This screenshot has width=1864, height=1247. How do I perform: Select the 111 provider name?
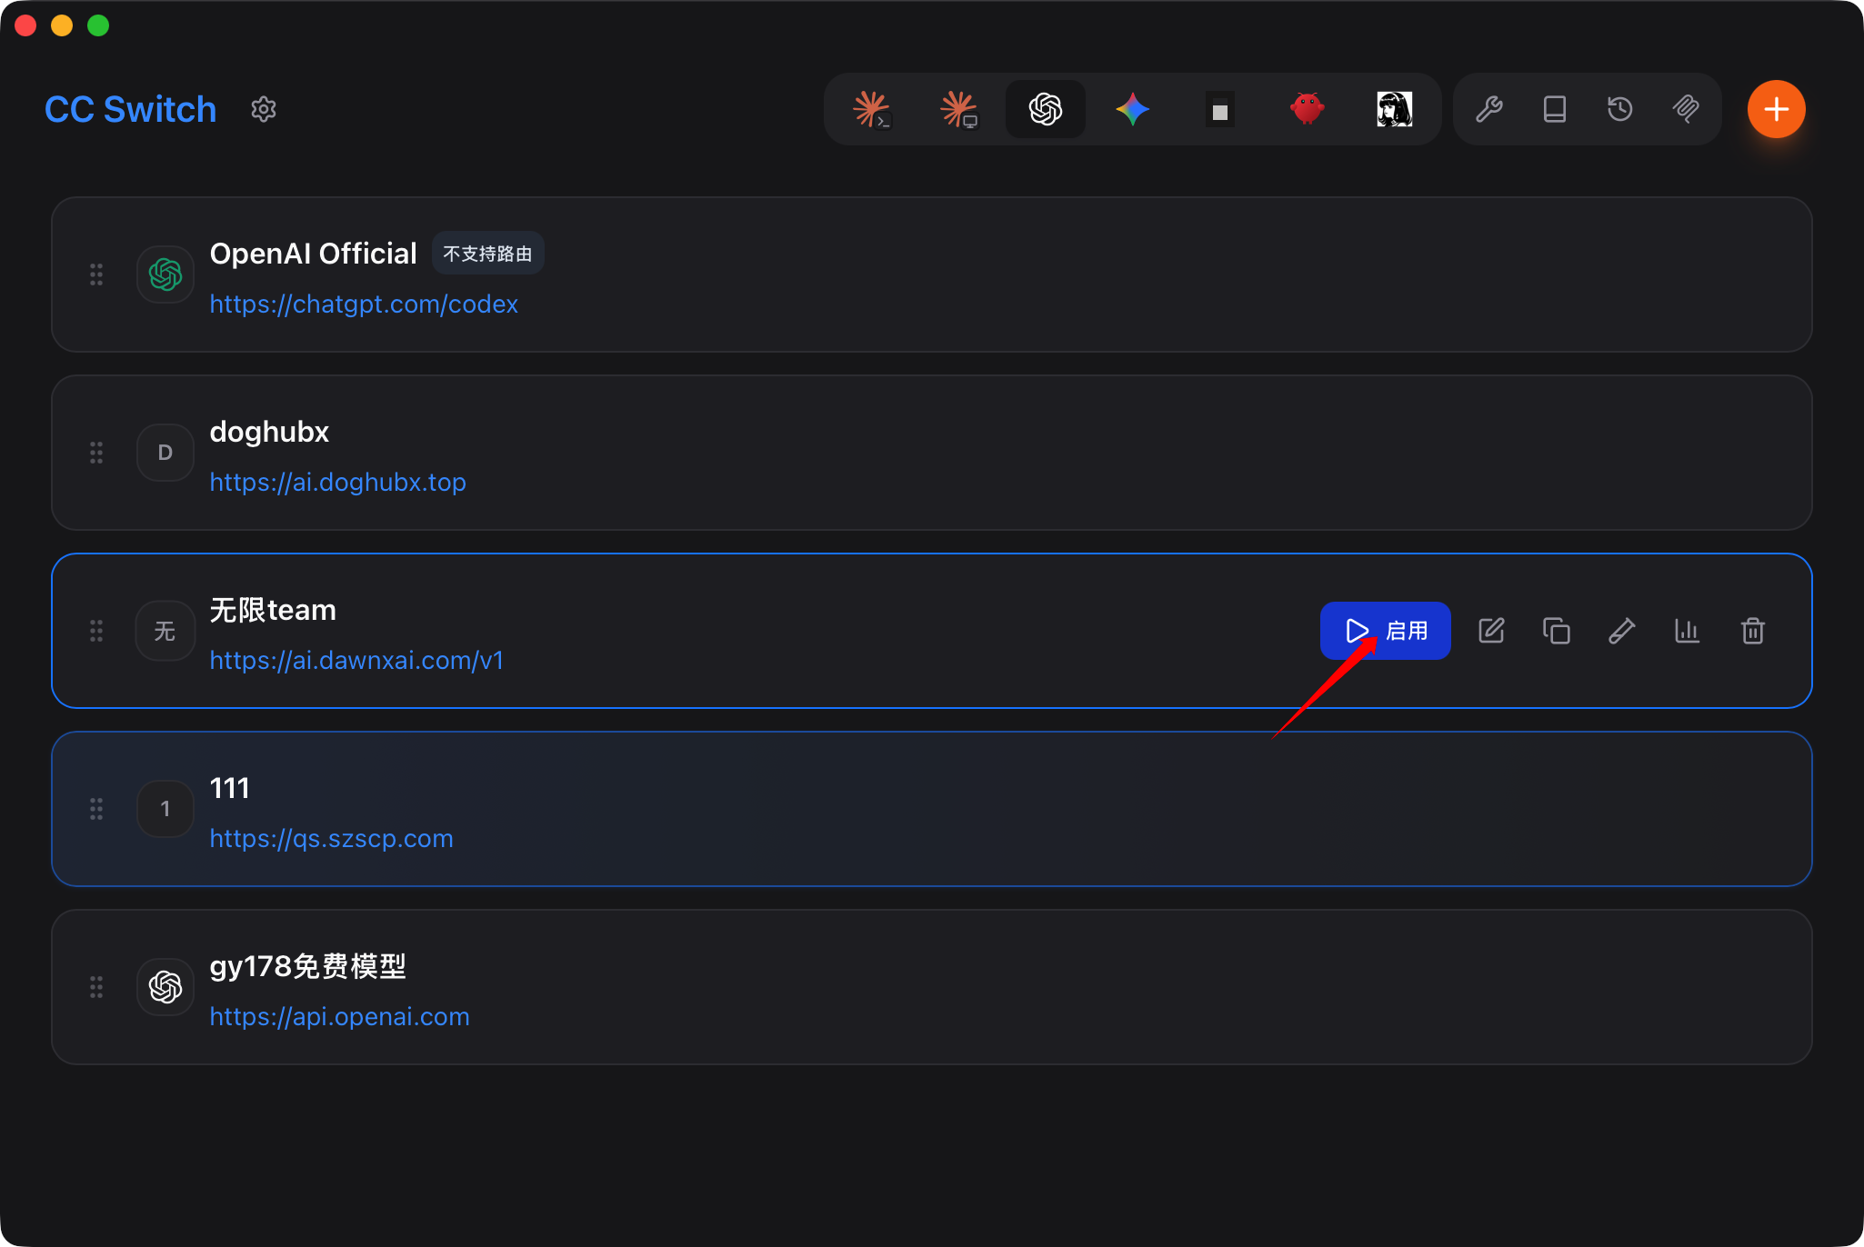point(229,788)
